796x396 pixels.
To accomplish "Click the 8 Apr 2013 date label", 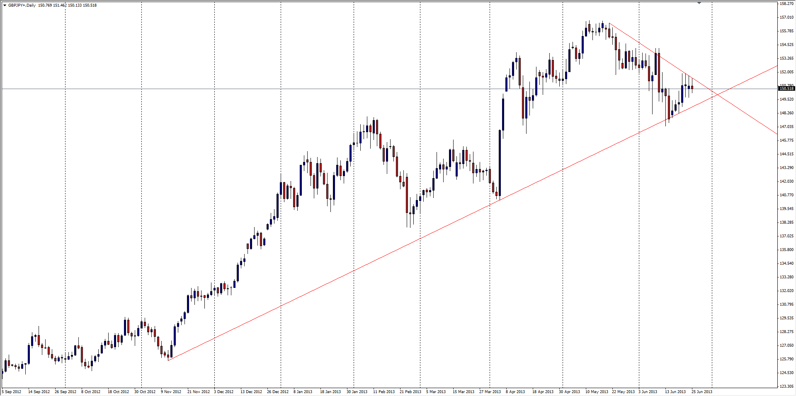I will click(515, 392).
